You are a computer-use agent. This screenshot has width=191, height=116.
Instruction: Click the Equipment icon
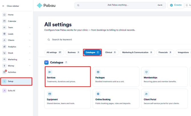click(x=50, y=94)
